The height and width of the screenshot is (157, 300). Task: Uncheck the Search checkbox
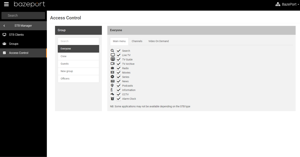pyautogui.click(x=118, y=51)
